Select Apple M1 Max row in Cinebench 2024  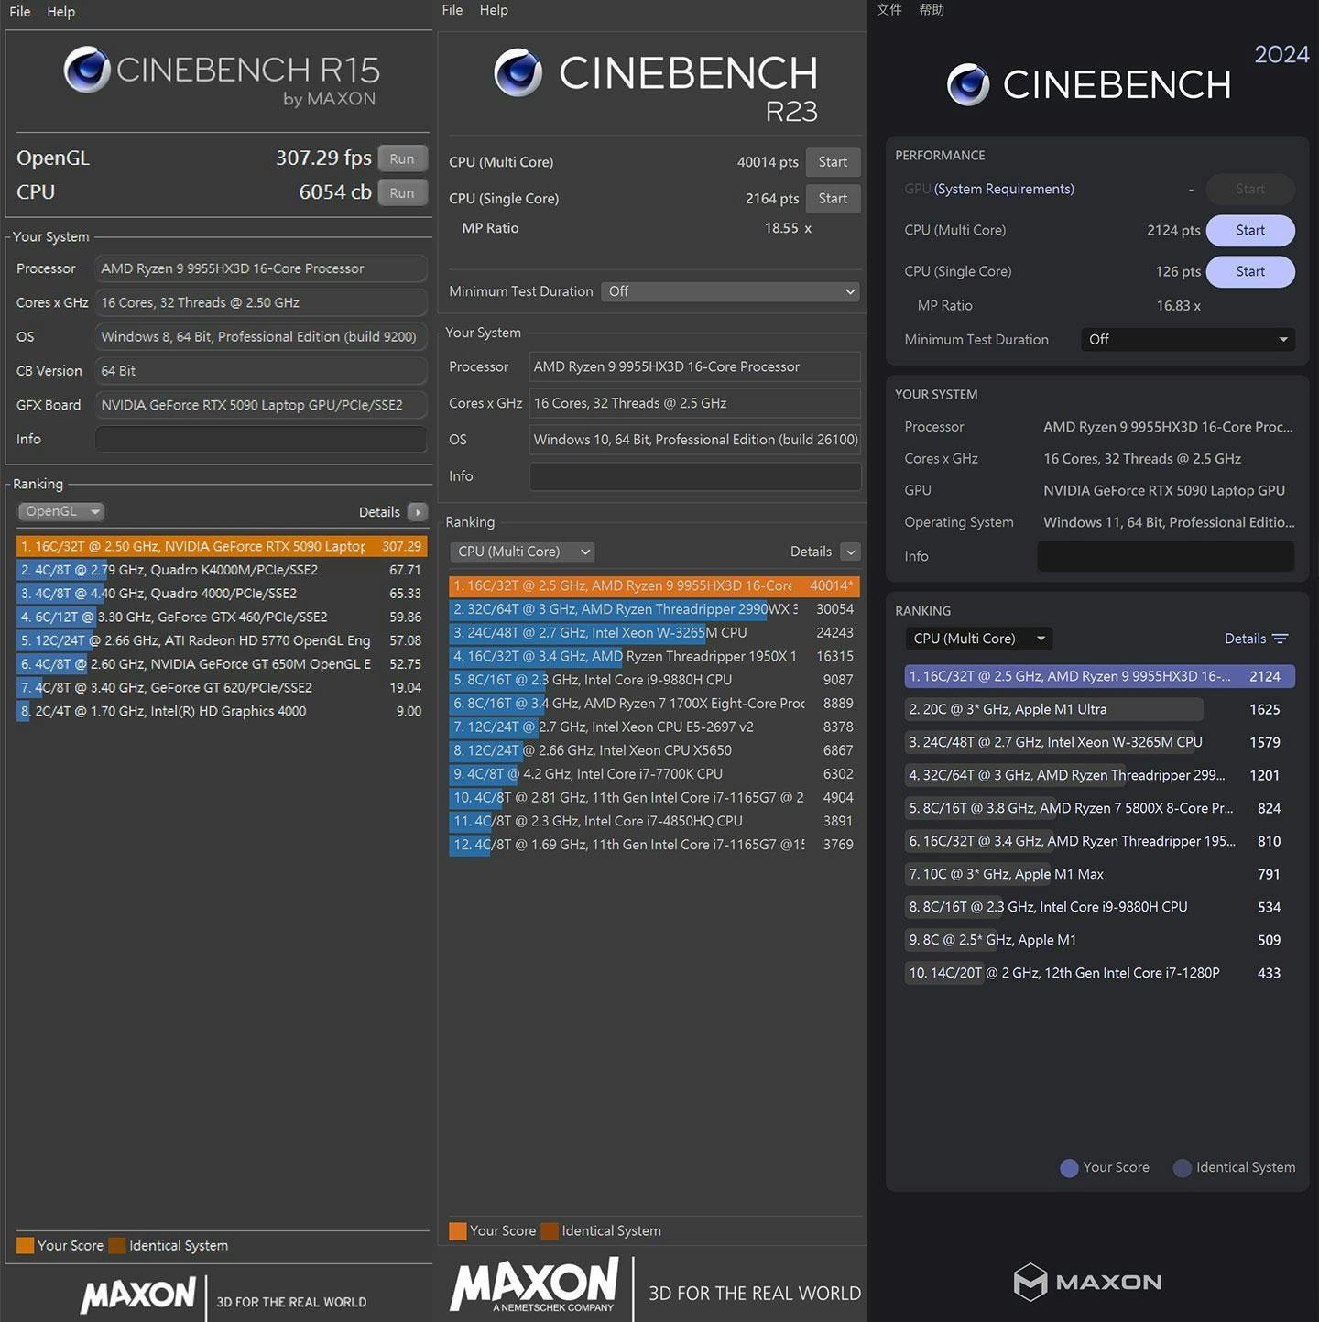click(x=1099, y=874)
